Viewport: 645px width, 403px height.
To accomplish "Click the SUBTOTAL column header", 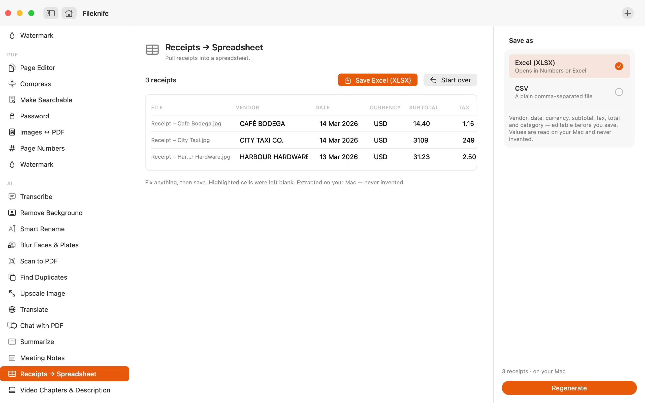I will click(424, 108).
